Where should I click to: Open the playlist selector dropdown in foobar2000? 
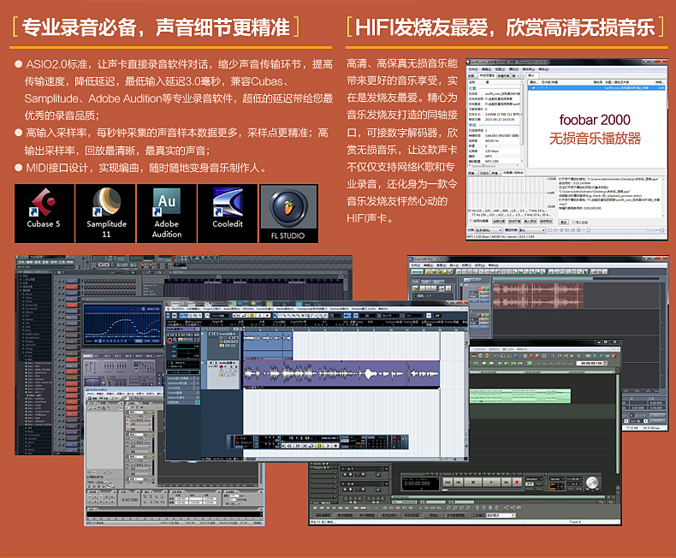click(532, 230)
